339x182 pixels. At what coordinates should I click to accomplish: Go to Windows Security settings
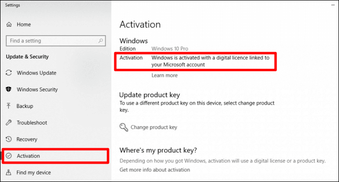(37, 89)
